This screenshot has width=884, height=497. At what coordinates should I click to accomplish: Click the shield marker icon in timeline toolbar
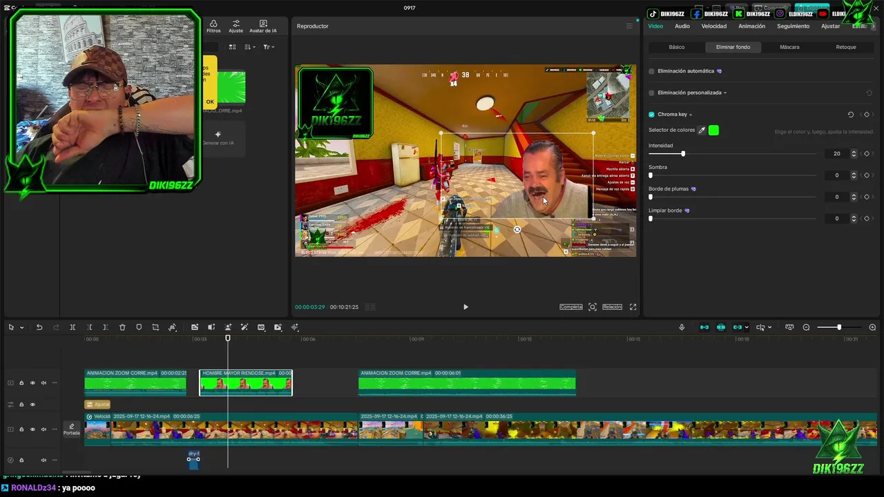click(x=139, y=327)
